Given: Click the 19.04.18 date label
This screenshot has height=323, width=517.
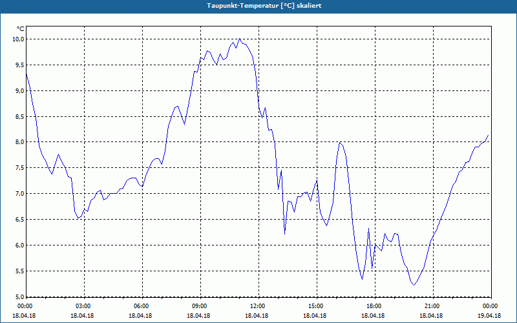Looking at the screenshot, I should (x=490, y=316).
